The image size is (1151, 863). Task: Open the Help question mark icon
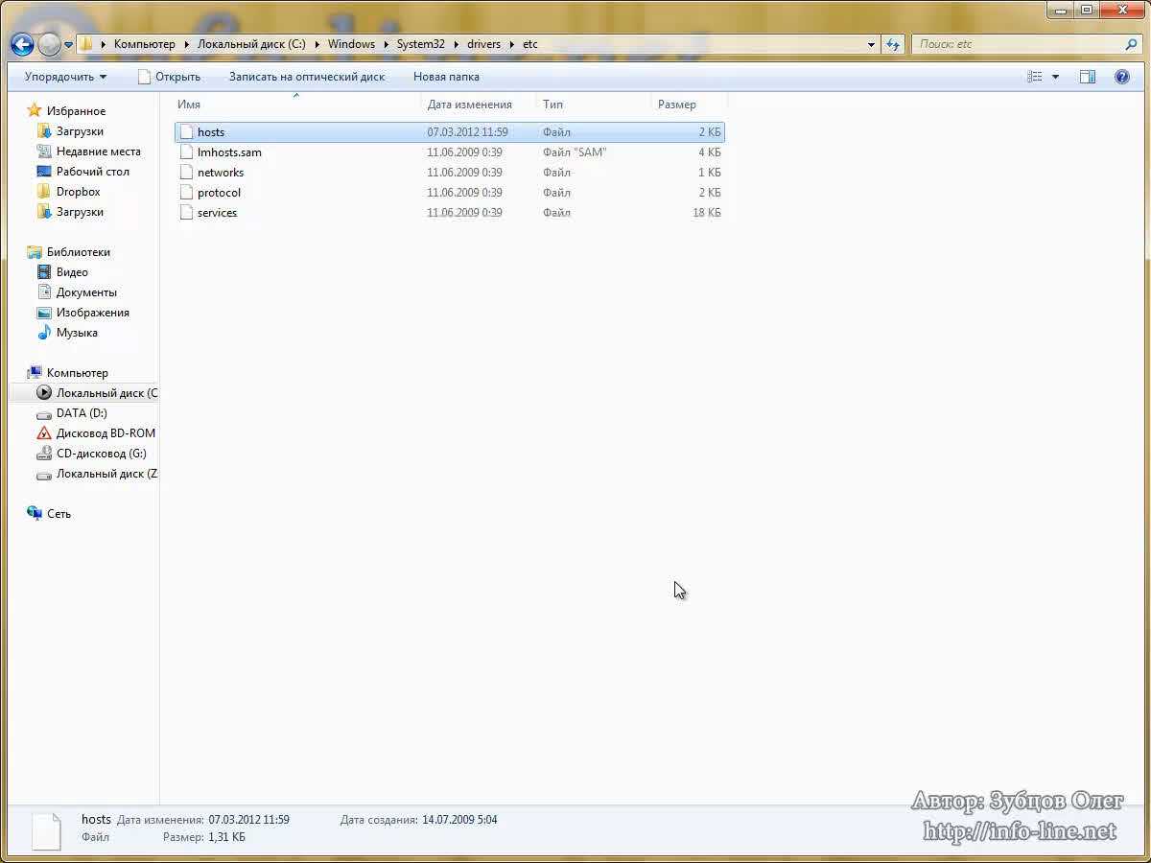click(x=1121, y=77)
